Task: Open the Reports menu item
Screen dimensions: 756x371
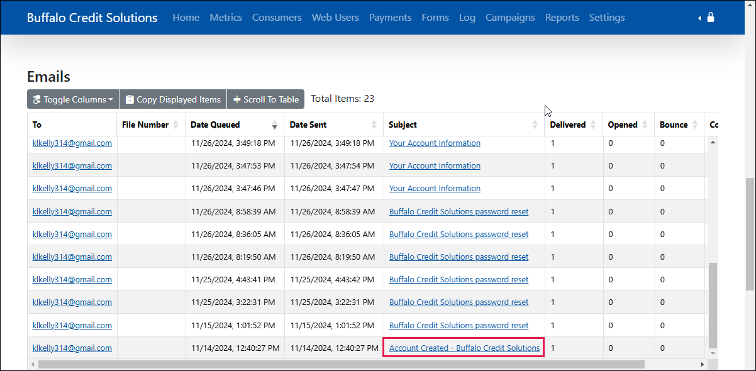Action: pos(562,18)
